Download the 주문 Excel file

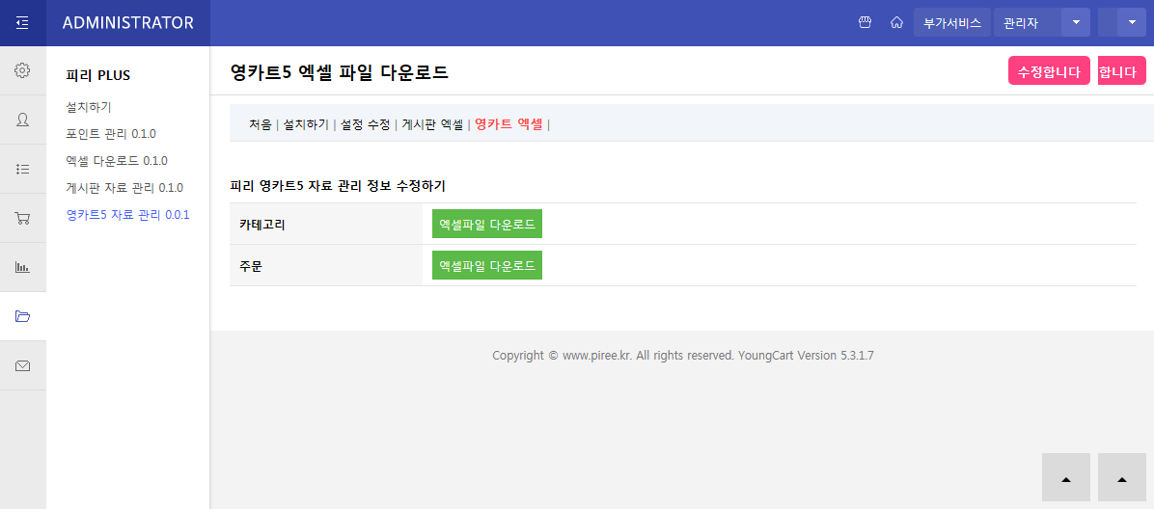coord(487,265)
